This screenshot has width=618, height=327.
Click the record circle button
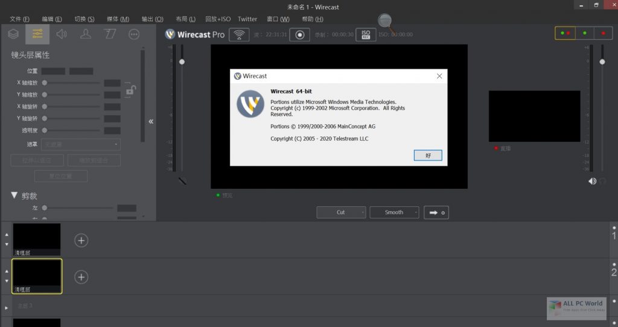point(299,34)
